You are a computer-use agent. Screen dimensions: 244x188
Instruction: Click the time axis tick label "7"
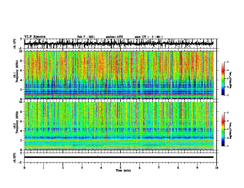pyautogui.click(x=159, y=168)
